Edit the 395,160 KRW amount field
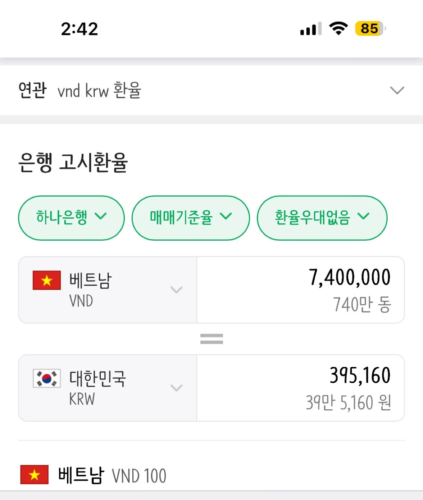 pyautogui.click(x=301, y=388)
